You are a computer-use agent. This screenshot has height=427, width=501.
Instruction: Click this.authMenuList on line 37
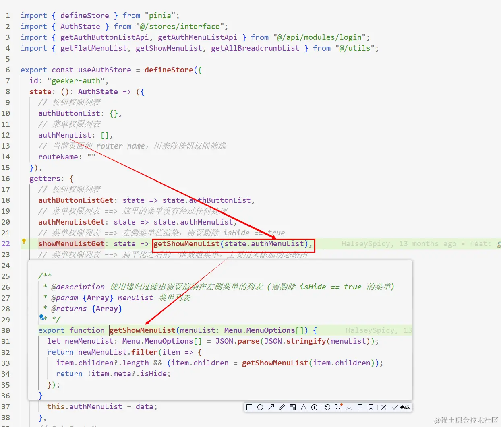click(x=85, y=406)
